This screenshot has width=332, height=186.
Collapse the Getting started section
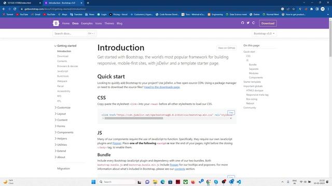pos(65,46)
